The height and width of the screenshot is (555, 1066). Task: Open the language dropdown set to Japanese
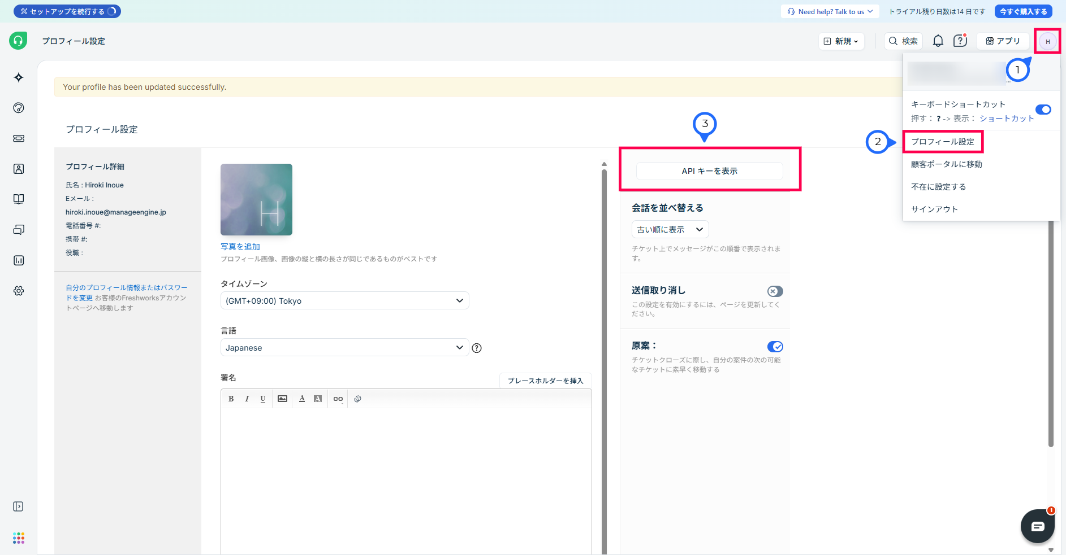(344, 347)
